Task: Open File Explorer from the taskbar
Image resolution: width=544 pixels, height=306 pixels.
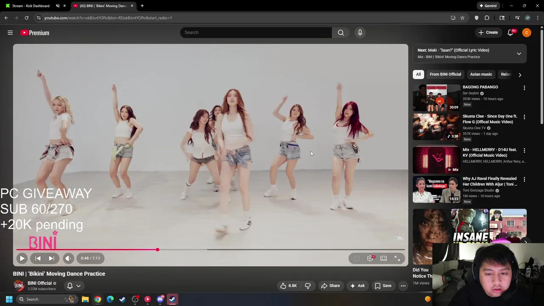Action: pyautogui.click(x=85, y=299)
